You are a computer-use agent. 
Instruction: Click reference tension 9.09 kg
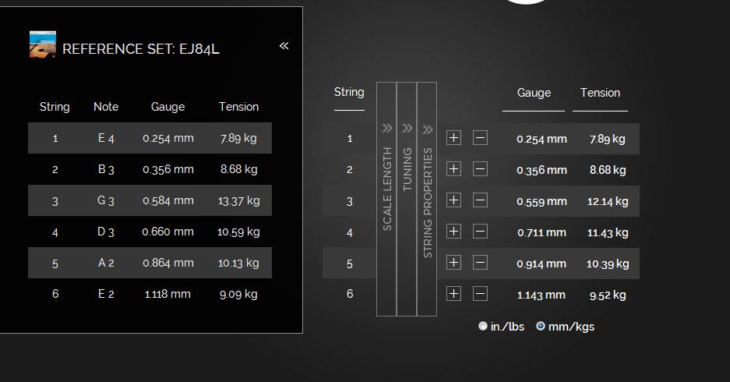point(238,294)
